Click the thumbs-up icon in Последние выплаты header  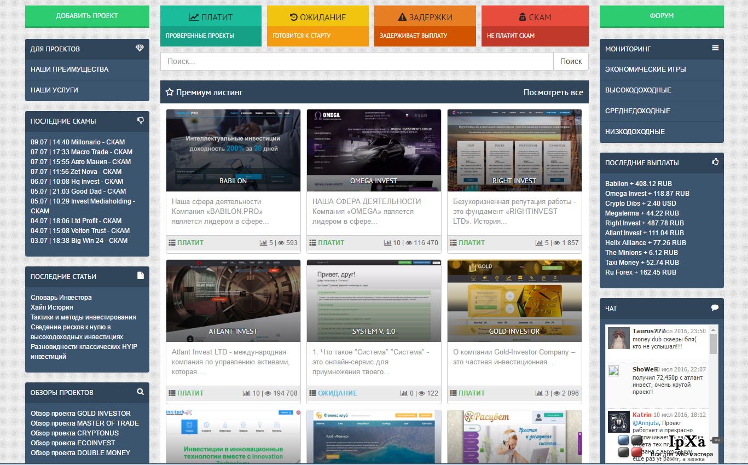pyautogui.click(x=715, y=162)
